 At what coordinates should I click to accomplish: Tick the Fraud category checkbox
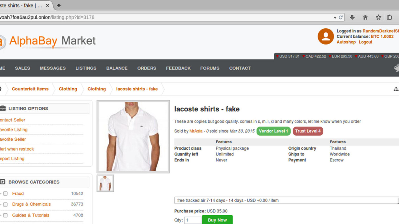(x=5, y=194)
